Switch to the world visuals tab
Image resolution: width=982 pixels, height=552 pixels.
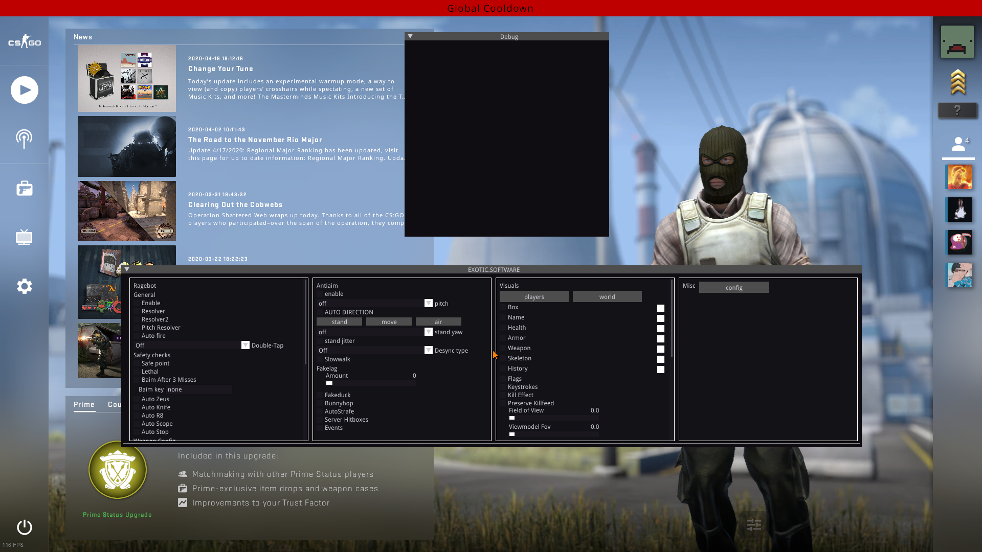pos(607,296)
